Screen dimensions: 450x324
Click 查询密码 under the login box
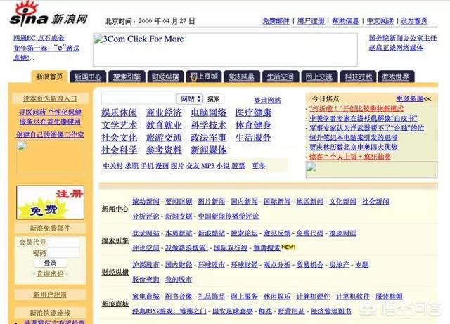50,273
